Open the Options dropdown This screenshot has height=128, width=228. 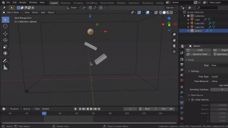(x=171, y=8)
